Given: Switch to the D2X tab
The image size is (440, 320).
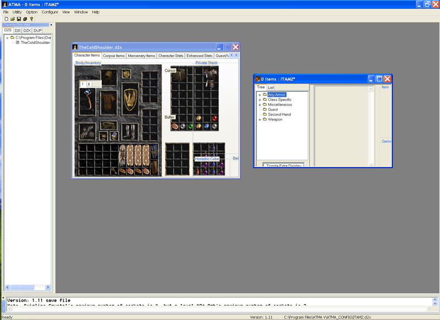Looking at the screenshot, I should click(27, 31).
